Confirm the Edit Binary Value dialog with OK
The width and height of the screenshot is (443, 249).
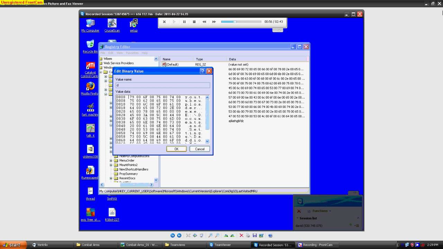coord(176,149)
